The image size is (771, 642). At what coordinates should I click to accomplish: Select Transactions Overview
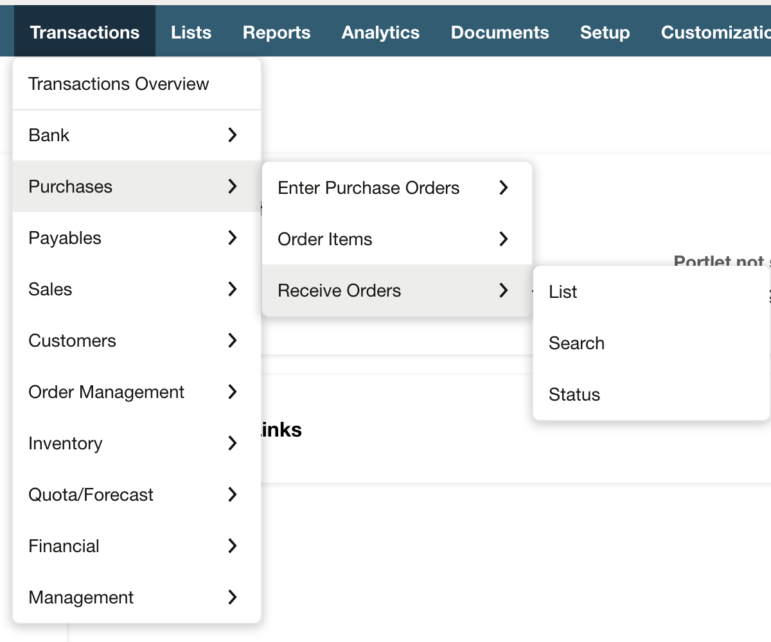[x=137, y=84]
